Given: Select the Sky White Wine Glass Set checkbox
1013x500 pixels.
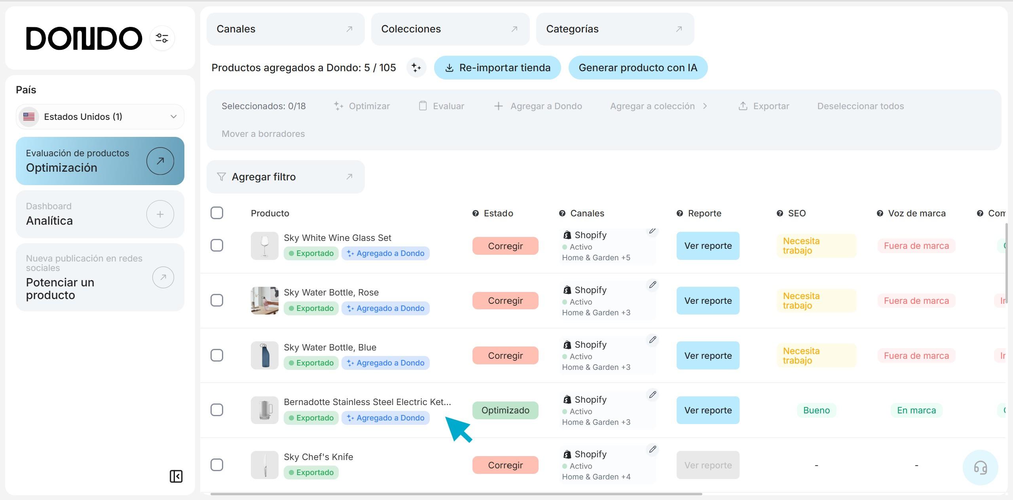Looking at the screenshot, I should 217,245.
